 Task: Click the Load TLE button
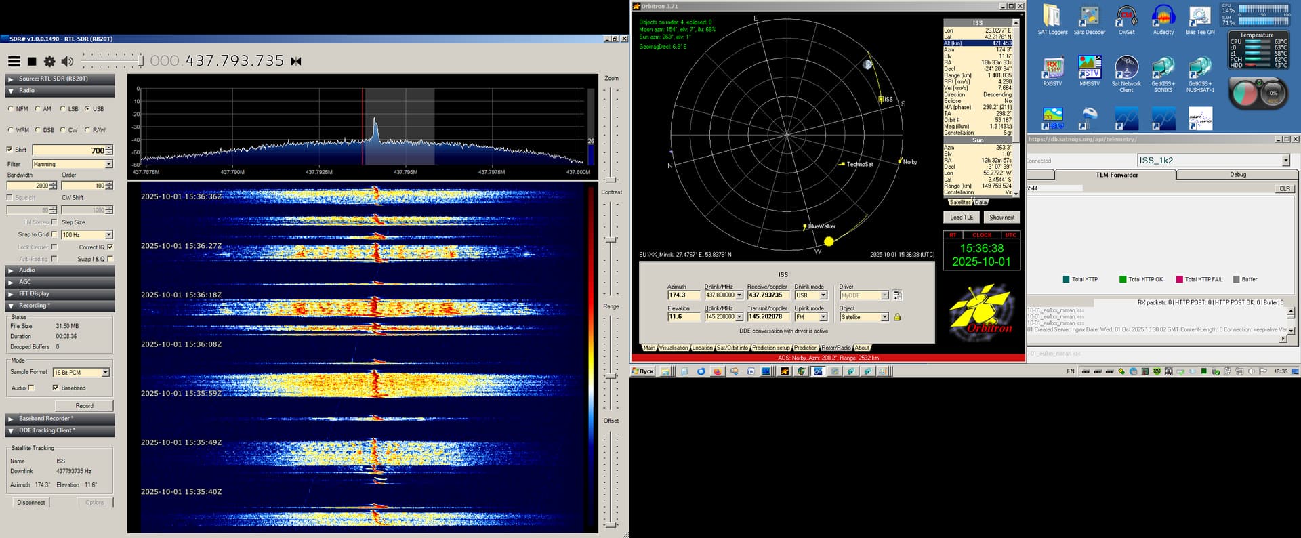(x=961, y=218)
